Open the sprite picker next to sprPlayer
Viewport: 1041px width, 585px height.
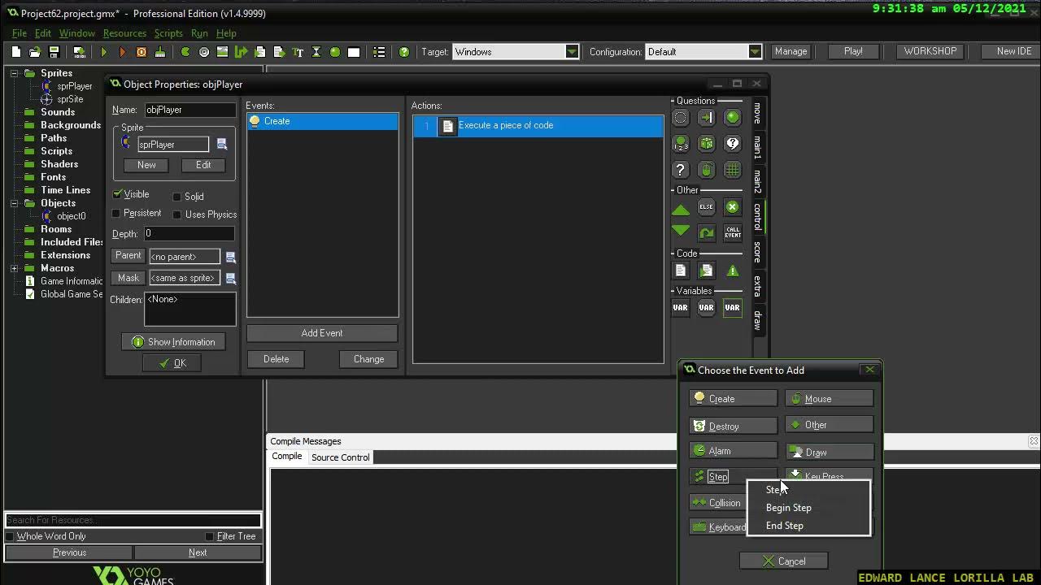pyautogui.click(x=221, y=145)
